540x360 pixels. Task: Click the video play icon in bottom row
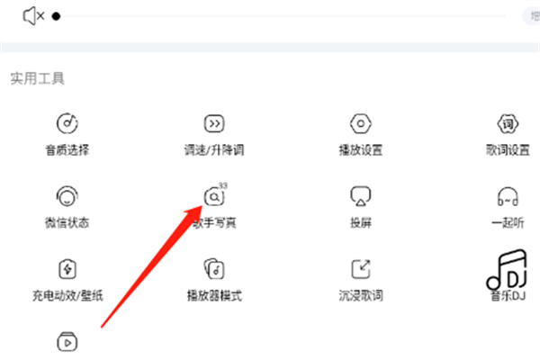pos(67,342)
